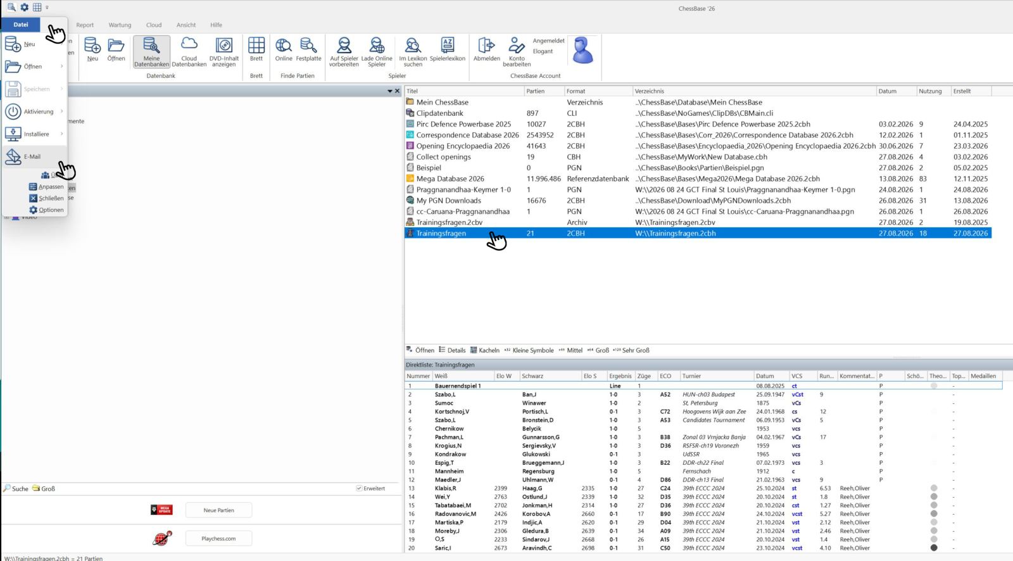
Task: Select the game row with Kortschnoj,V
Action: pos(703,412)
